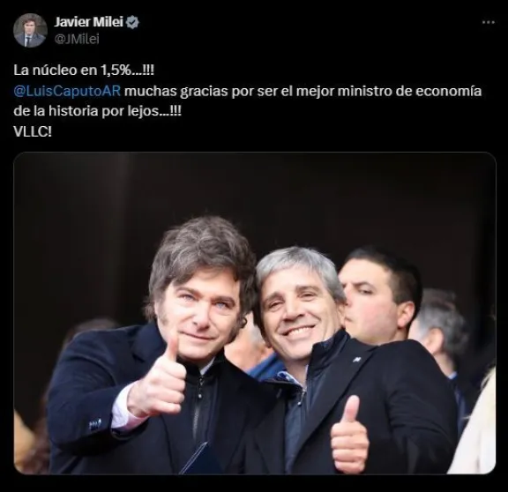Open the round profile avatar of @JMilei
This screenshot has height=492, width=508.
point(30,31)
